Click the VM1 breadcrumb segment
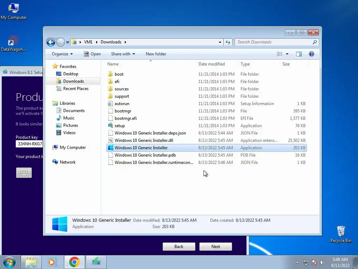This screenshot has width=358, height=269. click(x=88, y=42)
